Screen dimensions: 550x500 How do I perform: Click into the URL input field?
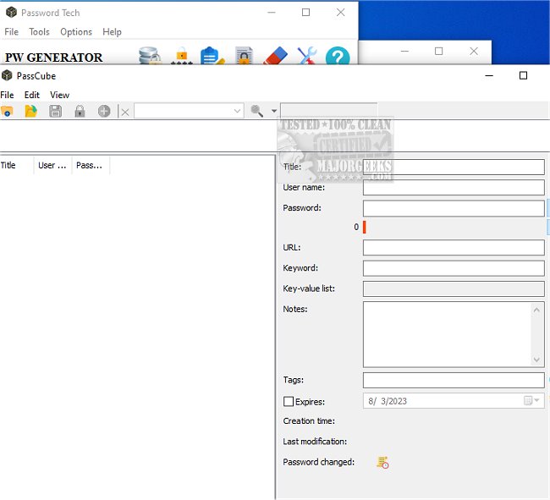(453, 248)
